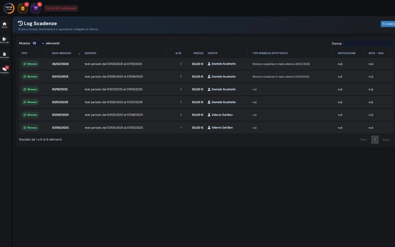Image resolution: width=395 pixels, height=247 pixels.
Task: Sort by Data - Ora column header
Action: [379, 53]
